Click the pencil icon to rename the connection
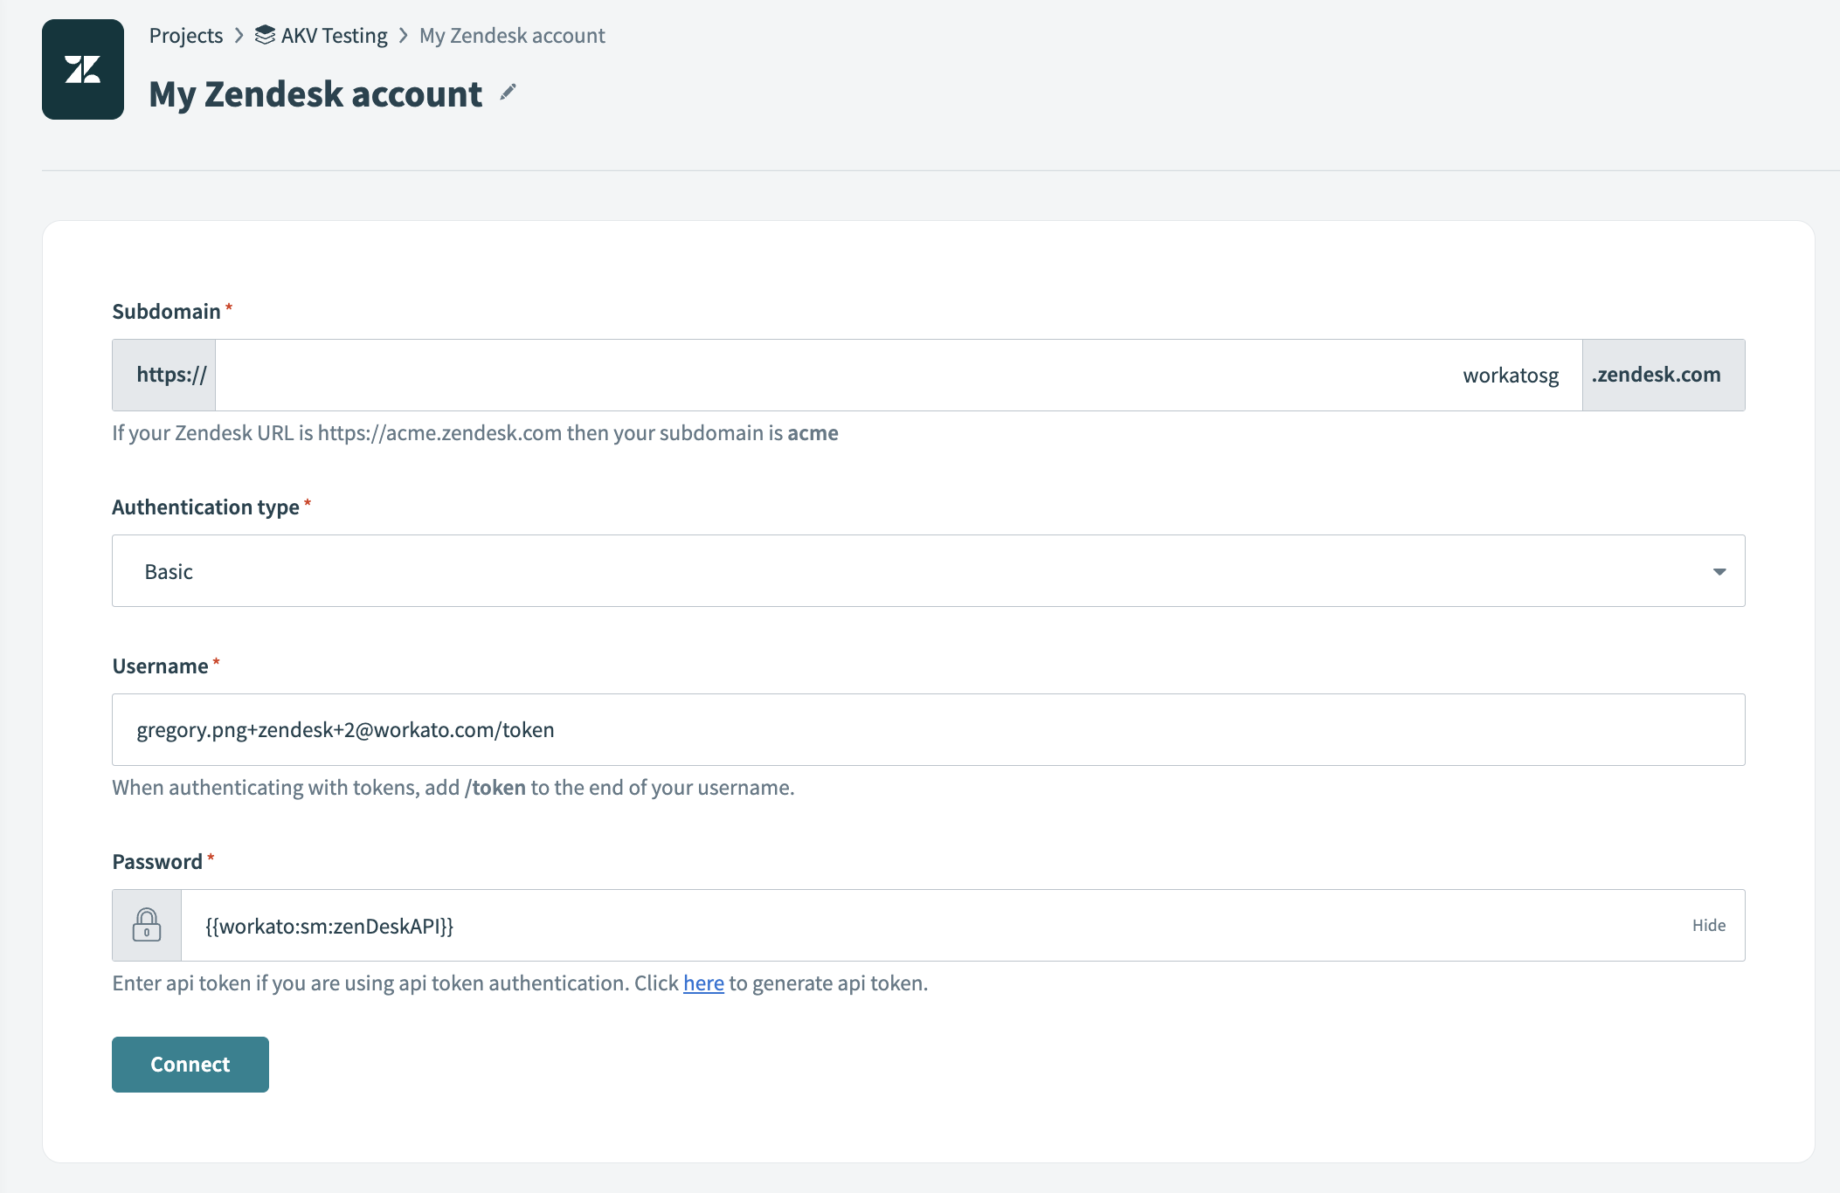The image size is (1840, 1193). (508, 93)
